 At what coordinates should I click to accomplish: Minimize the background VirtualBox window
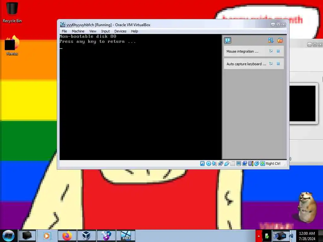point(309,45)
